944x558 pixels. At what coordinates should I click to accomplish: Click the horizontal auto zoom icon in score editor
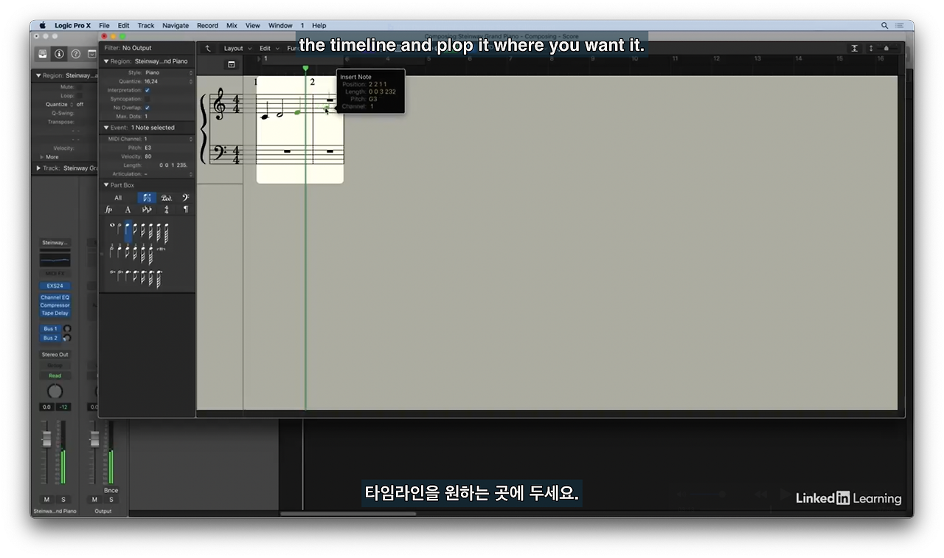[854, 48]
